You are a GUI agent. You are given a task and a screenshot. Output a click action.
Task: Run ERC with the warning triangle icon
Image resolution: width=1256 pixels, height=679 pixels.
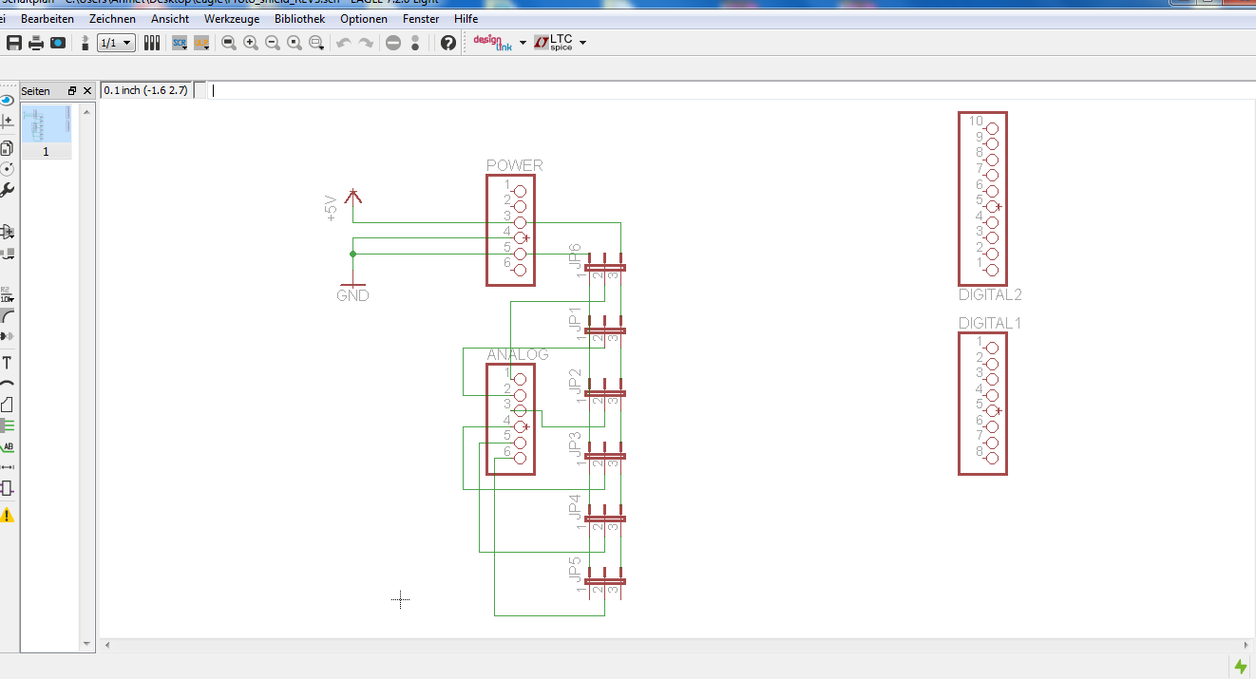point(8,515)
